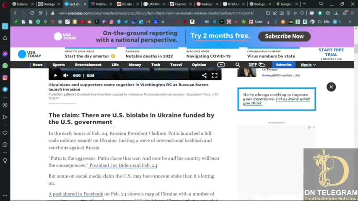The image size is (358, 201).
Task: Open Messenger in Opera sidebar
Action: 5,54
